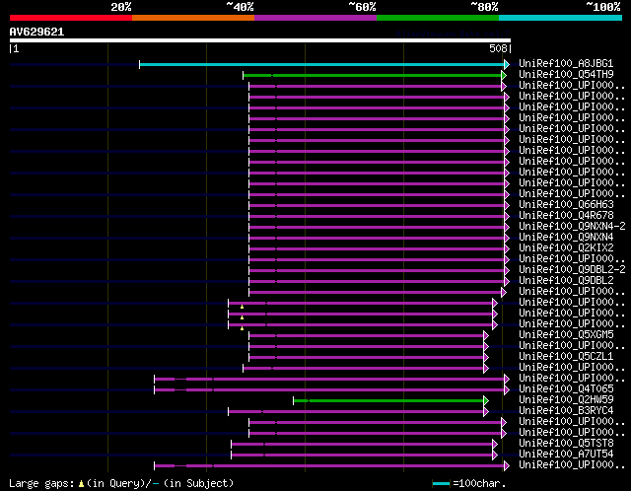The width and height of the screenshot is (631, 491).
Task: Click the cyan ~100% identity legend segment
Action: pos(560,18)
